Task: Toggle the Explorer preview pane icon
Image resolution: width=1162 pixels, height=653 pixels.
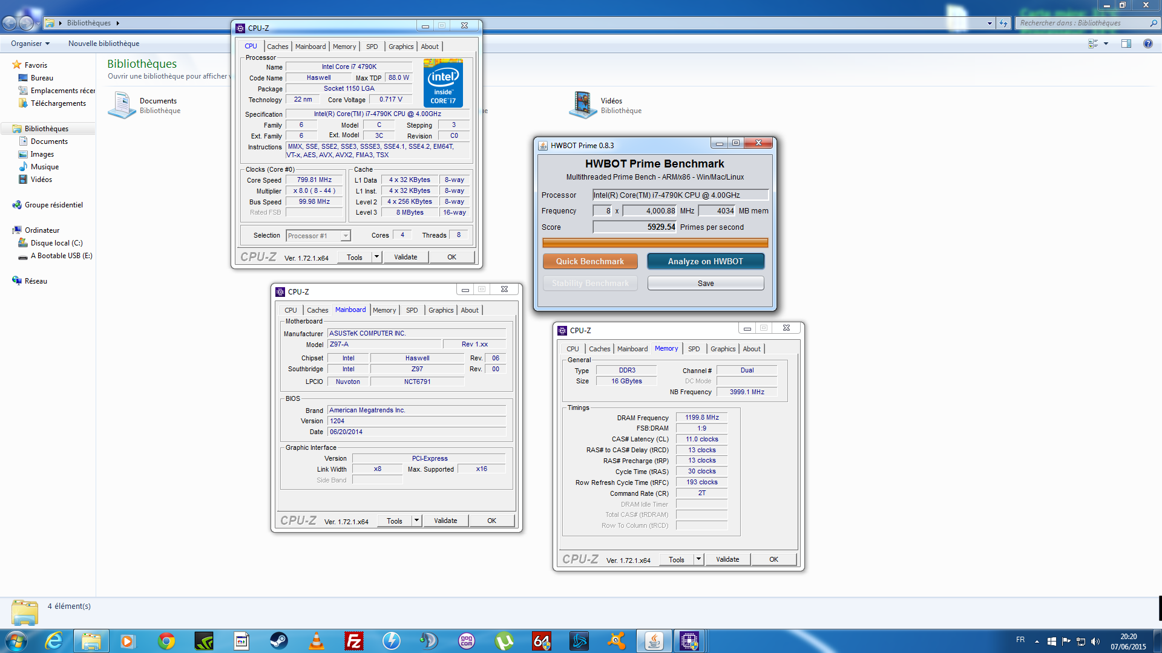Action: 1126,44
